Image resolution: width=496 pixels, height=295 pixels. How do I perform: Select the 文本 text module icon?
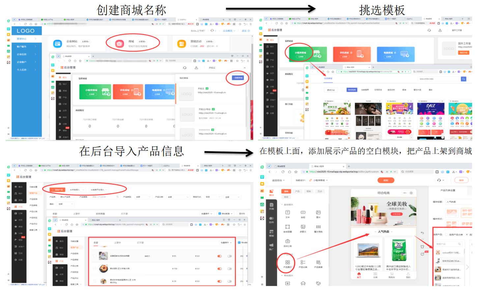pyautogui.click(x=288, y=212)
